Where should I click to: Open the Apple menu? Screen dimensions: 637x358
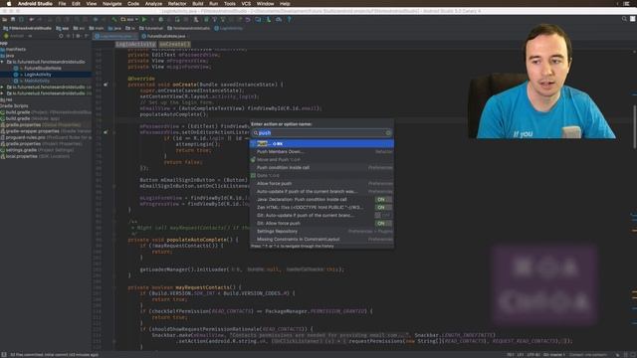coord(9,4)
